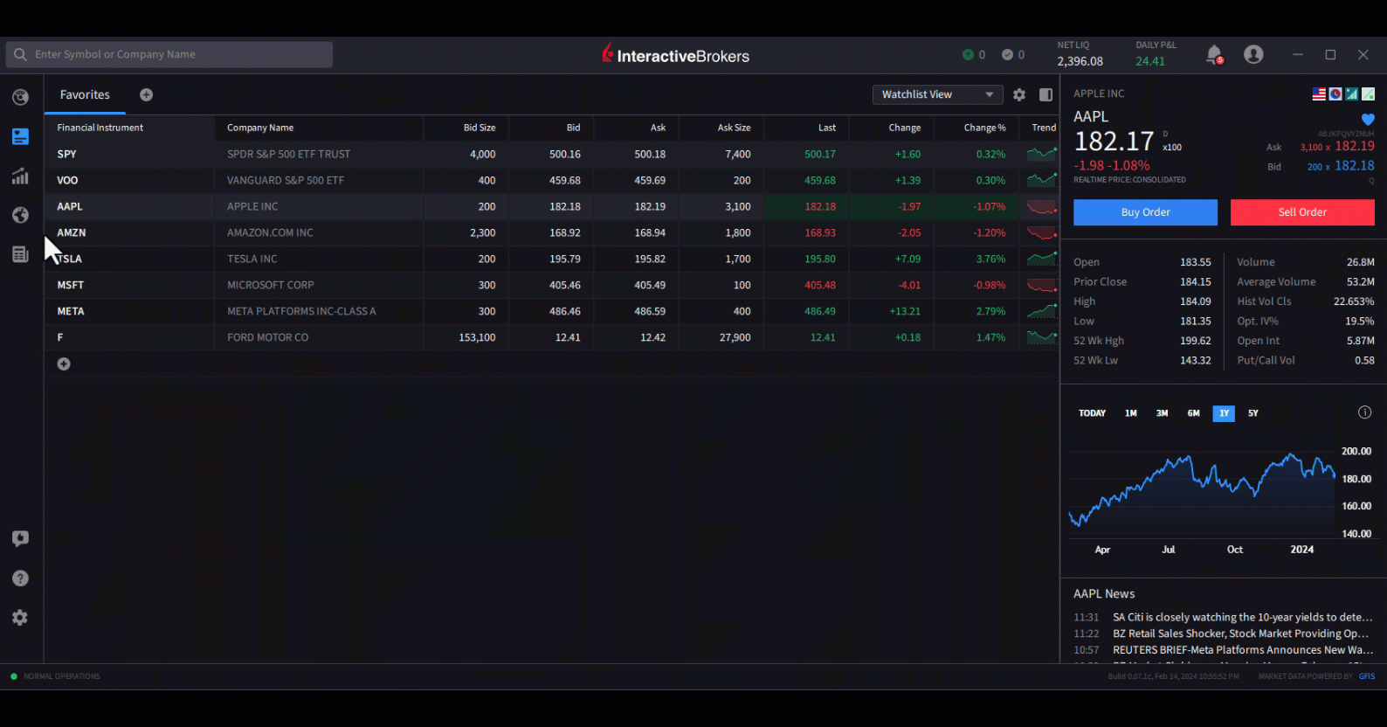Image resolution: width=1387 pixels, height=727 pixels.
Task: Open the user account profile icon
Action: coord(1253,54)
